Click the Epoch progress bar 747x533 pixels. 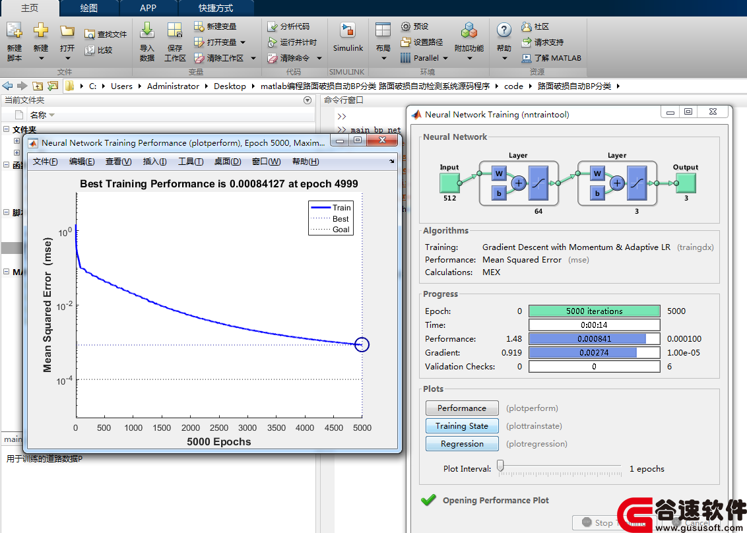tap(595, 311)
